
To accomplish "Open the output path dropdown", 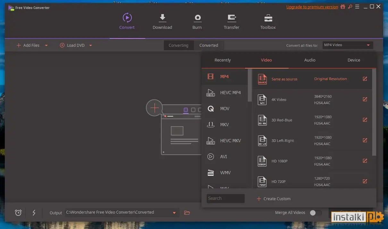I will pos(174,213).
